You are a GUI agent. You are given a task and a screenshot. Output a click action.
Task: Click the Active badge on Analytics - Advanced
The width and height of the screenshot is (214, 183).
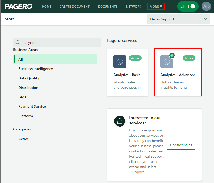pyautogui.click(x=189, y=58)
